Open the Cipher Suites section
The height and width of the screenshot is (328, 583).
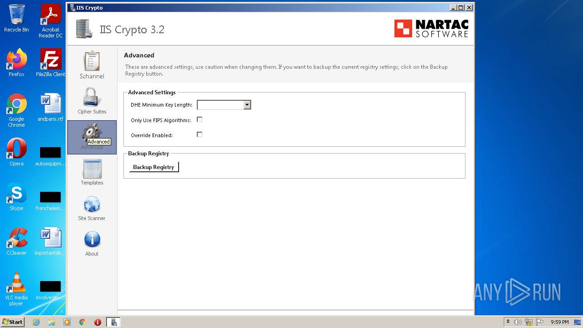(92, 101)
